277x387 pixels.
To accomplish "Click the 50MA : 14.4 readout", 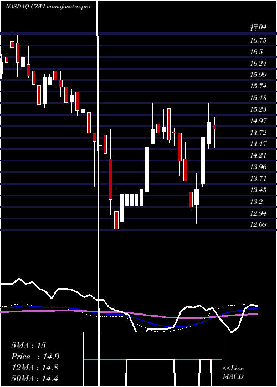I will [34, 379].
